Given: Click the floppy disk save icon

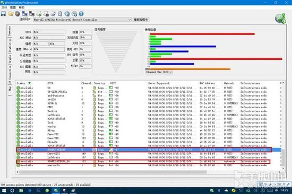Looking at the screenshot, I should pyautogui.click(x=3, y=14).
